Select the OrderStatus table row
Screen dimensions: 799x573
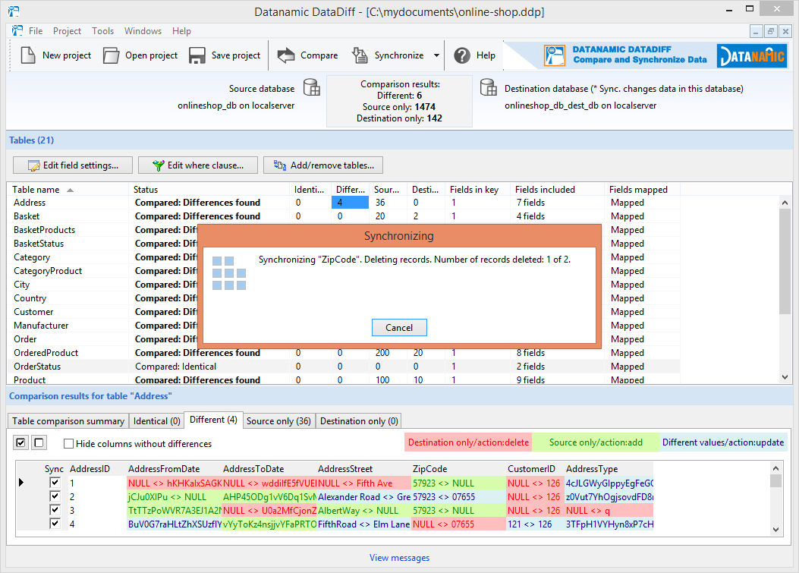(x=344, y=367)
